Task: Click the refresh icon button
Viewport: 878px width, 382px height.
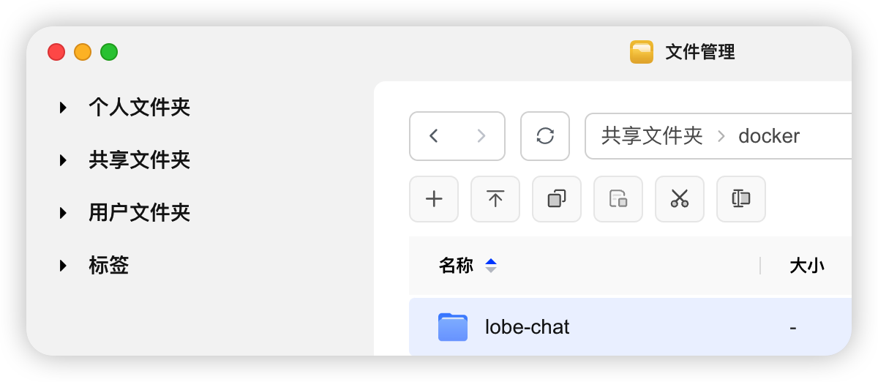Action: 545,136
